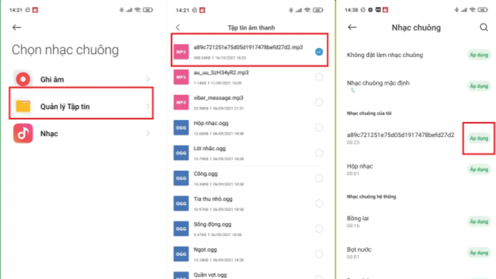Apply the Bồng lai system ringtone
496x279 pixels.
coord(479,221)
